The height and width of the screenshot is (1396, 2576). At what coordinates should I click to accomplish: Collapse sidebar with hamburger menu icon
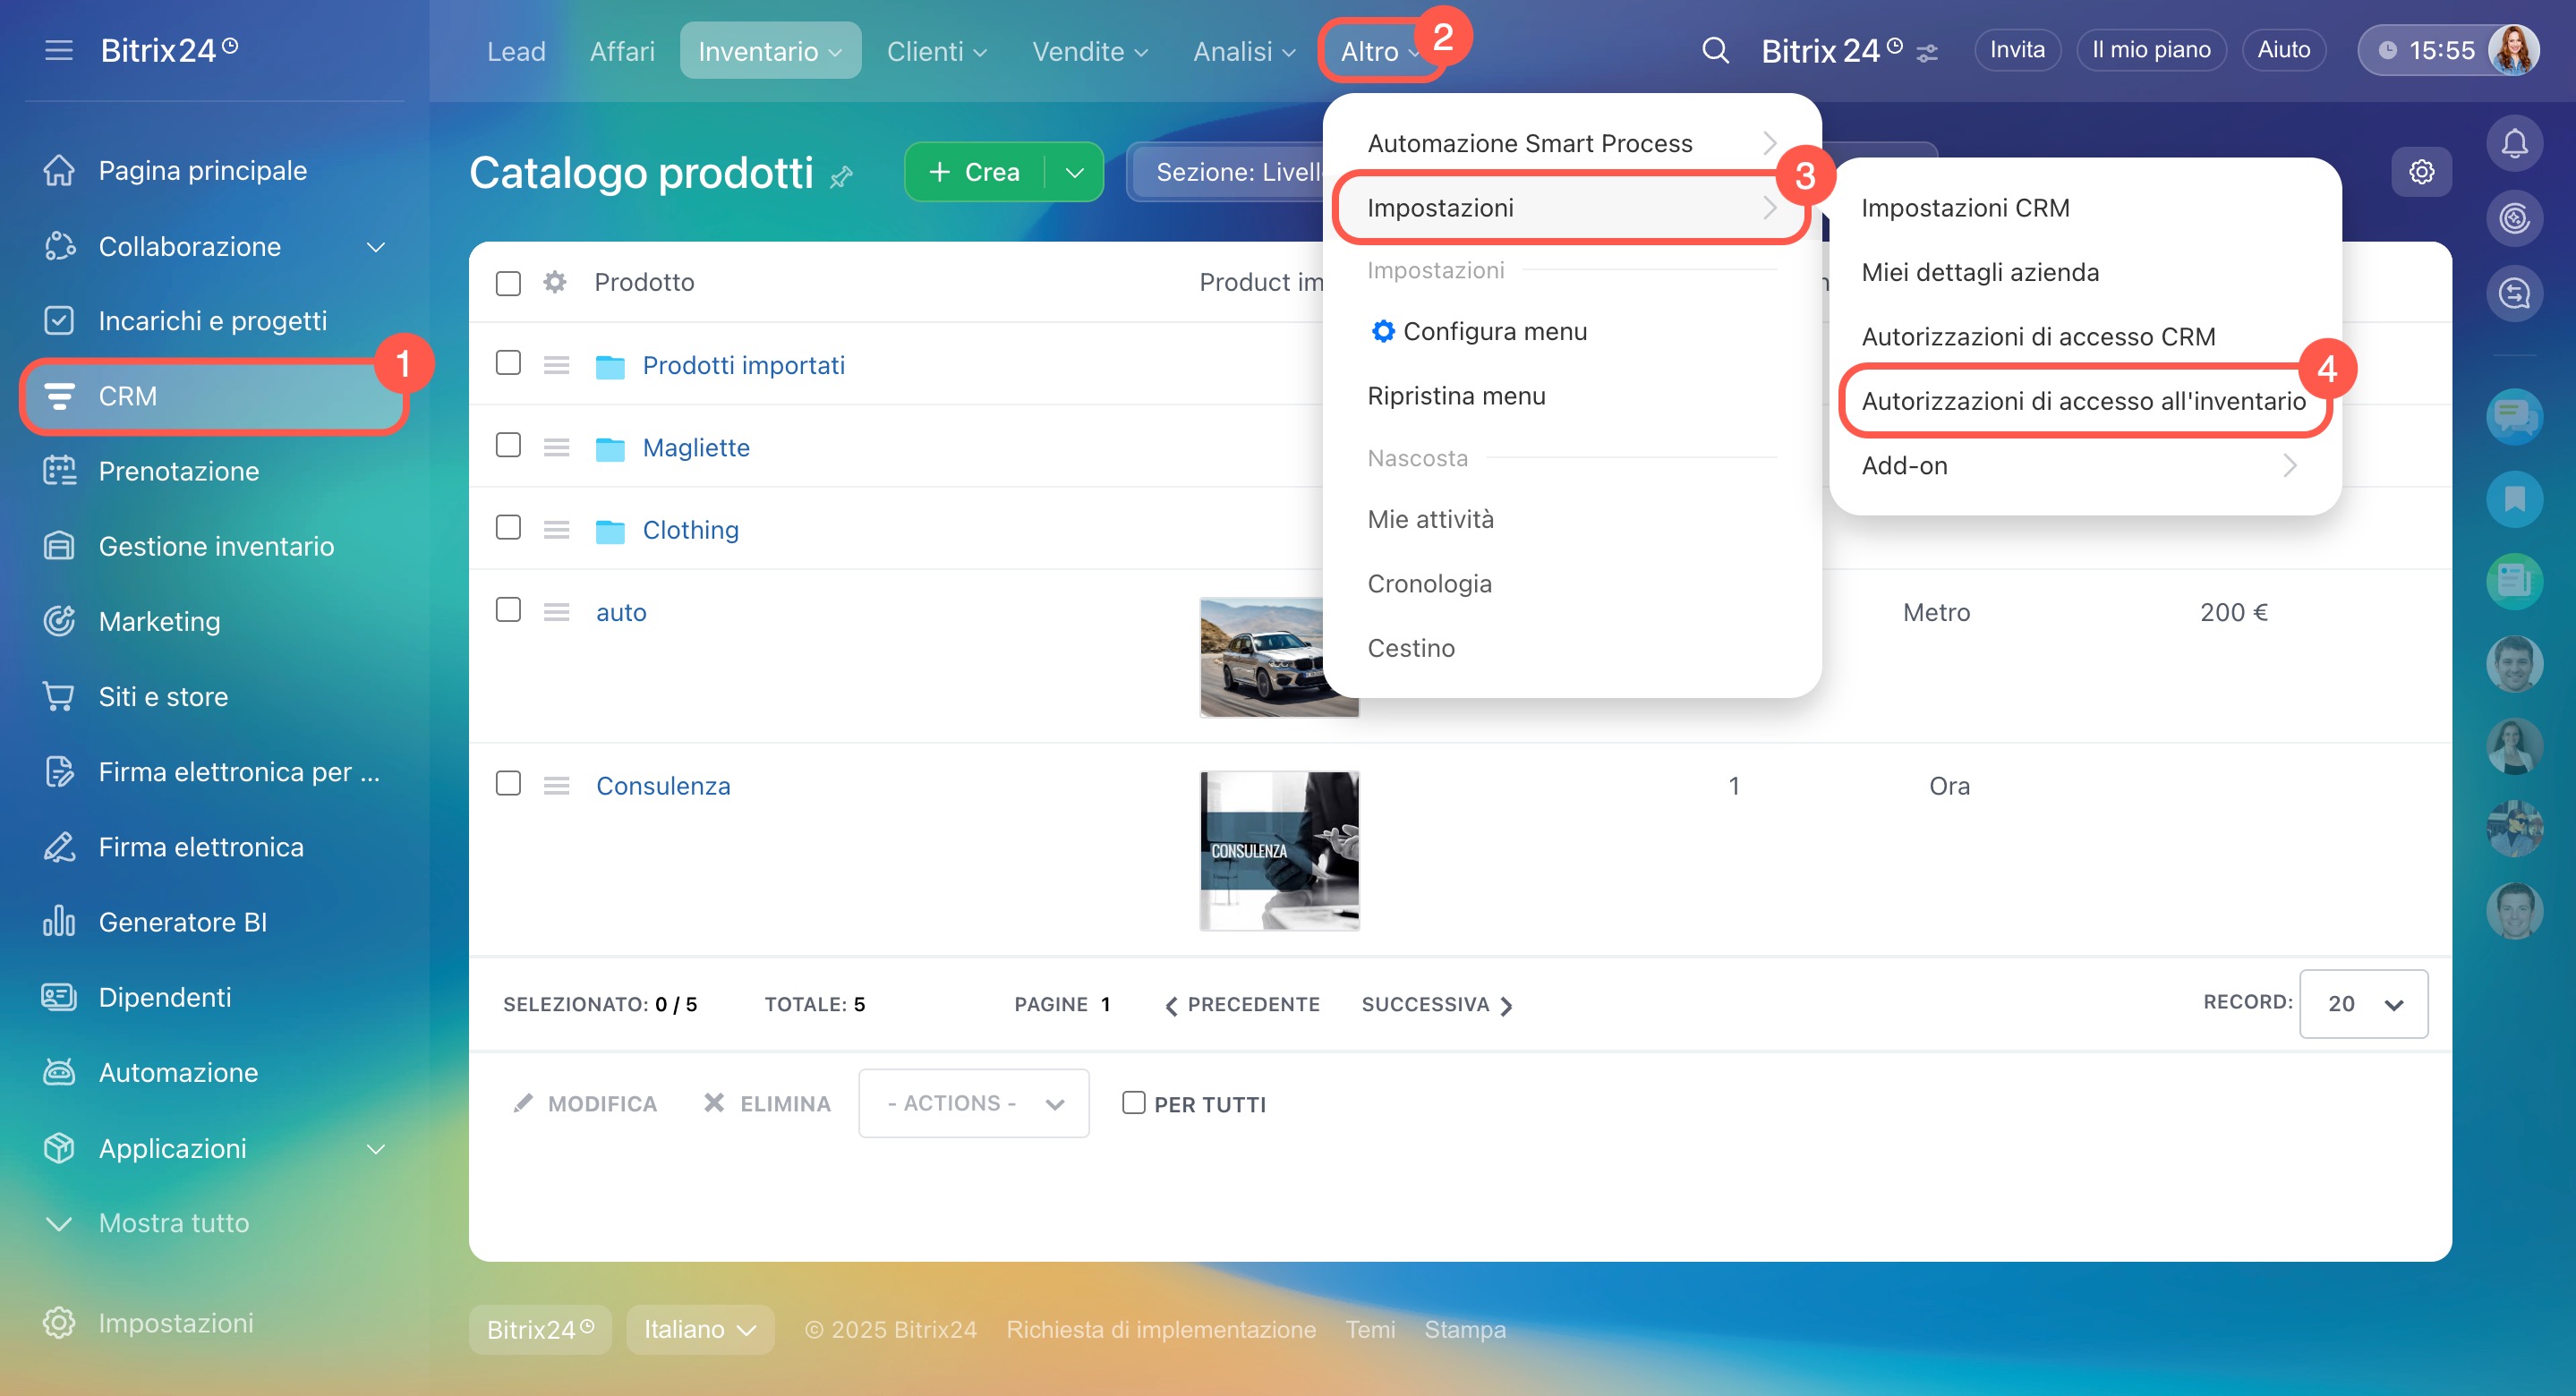point(59,50)
